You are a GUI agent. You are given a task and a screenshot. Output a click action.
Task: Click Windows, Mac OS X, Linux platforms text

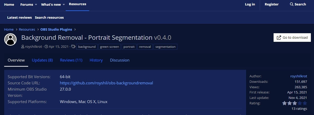[84, 102]
